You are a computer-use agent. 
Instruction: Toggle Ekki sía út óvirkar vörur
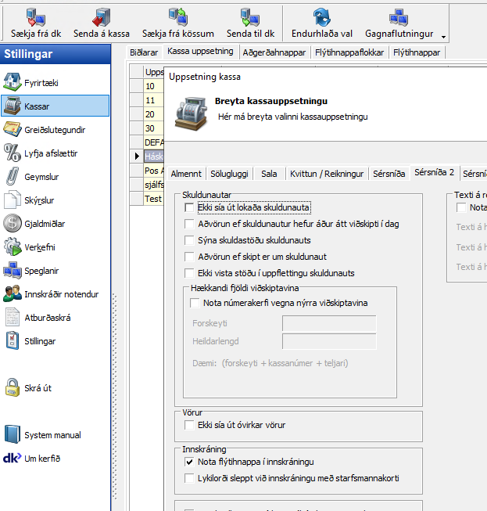[x=189, y=425]
